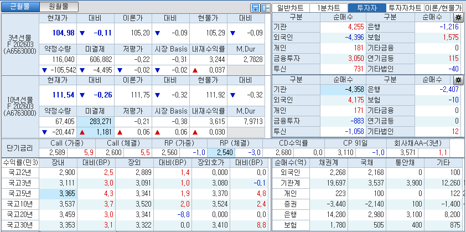Image resolution: width=466 pixels, height=232 pixels.
Task: Switch to the 근월물 tab
Action: [20, 7]
